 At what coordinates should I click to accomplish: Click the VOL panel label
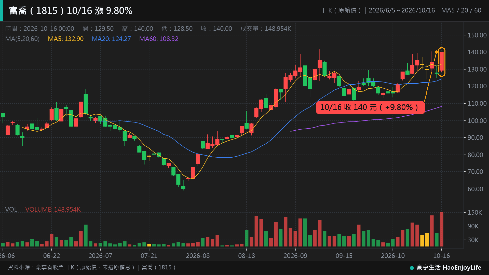pos(11,210)
